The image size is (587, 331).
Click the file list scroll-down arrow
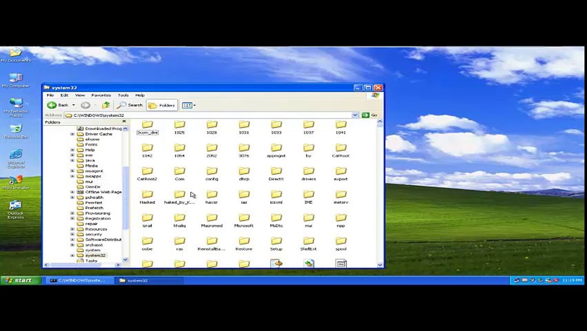coord(380,265)
